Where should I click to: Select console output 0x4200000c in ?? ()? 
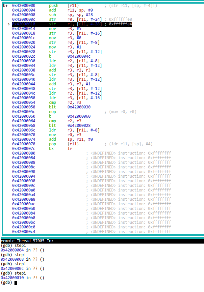coord(22,269)
